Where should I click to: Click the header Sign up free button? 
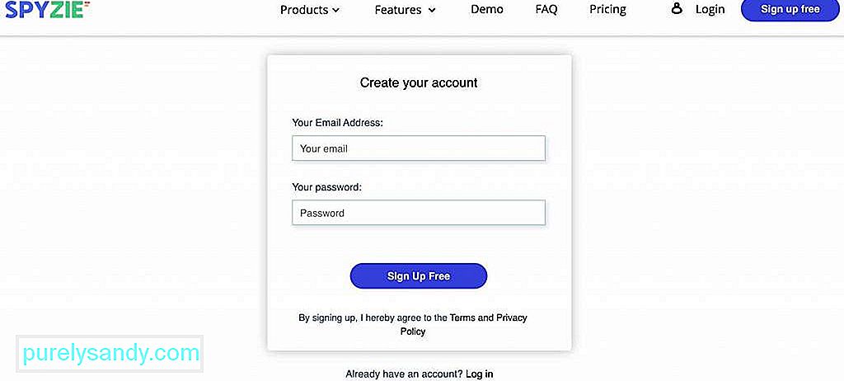(790, 10)
